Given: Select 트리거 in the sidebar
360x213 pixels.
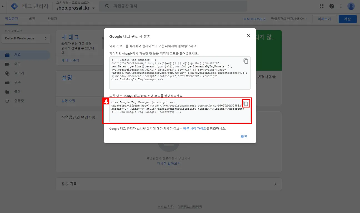Looking at the screenshot, I should pos(25,73).
